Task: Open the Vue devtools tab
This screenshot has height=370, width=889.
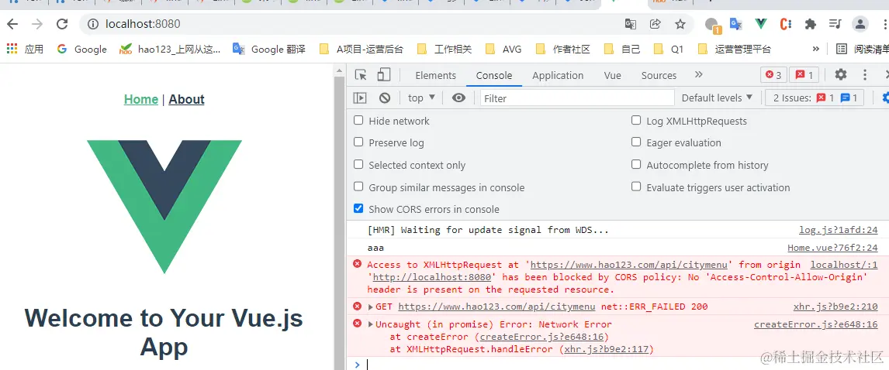Action: tap(612, 75)
